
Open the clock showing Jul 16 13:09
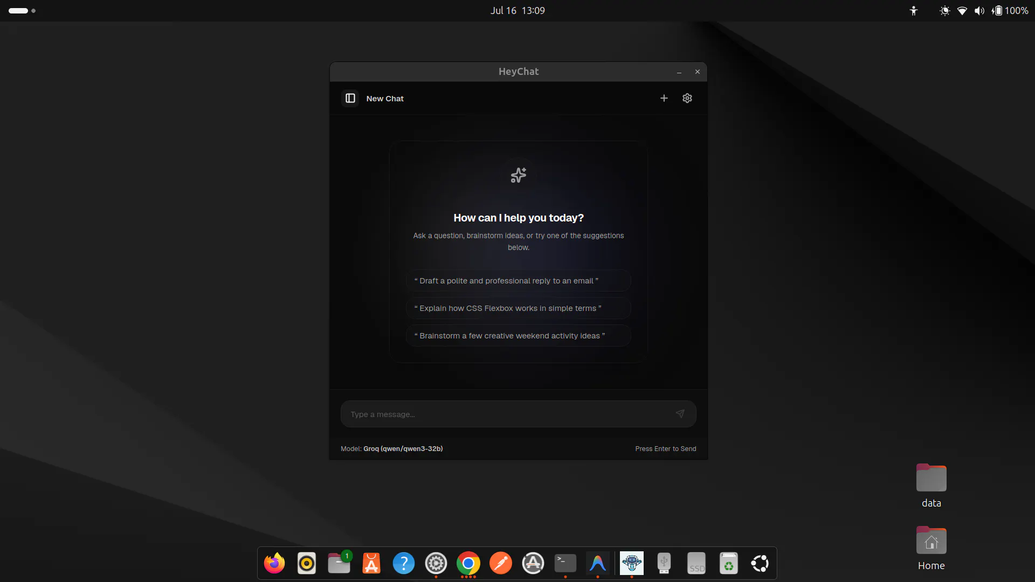[517, 11]
